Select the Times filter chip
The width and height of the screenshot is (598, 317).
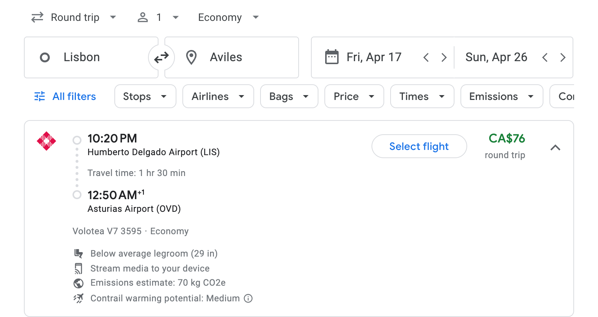coord(422,96)
